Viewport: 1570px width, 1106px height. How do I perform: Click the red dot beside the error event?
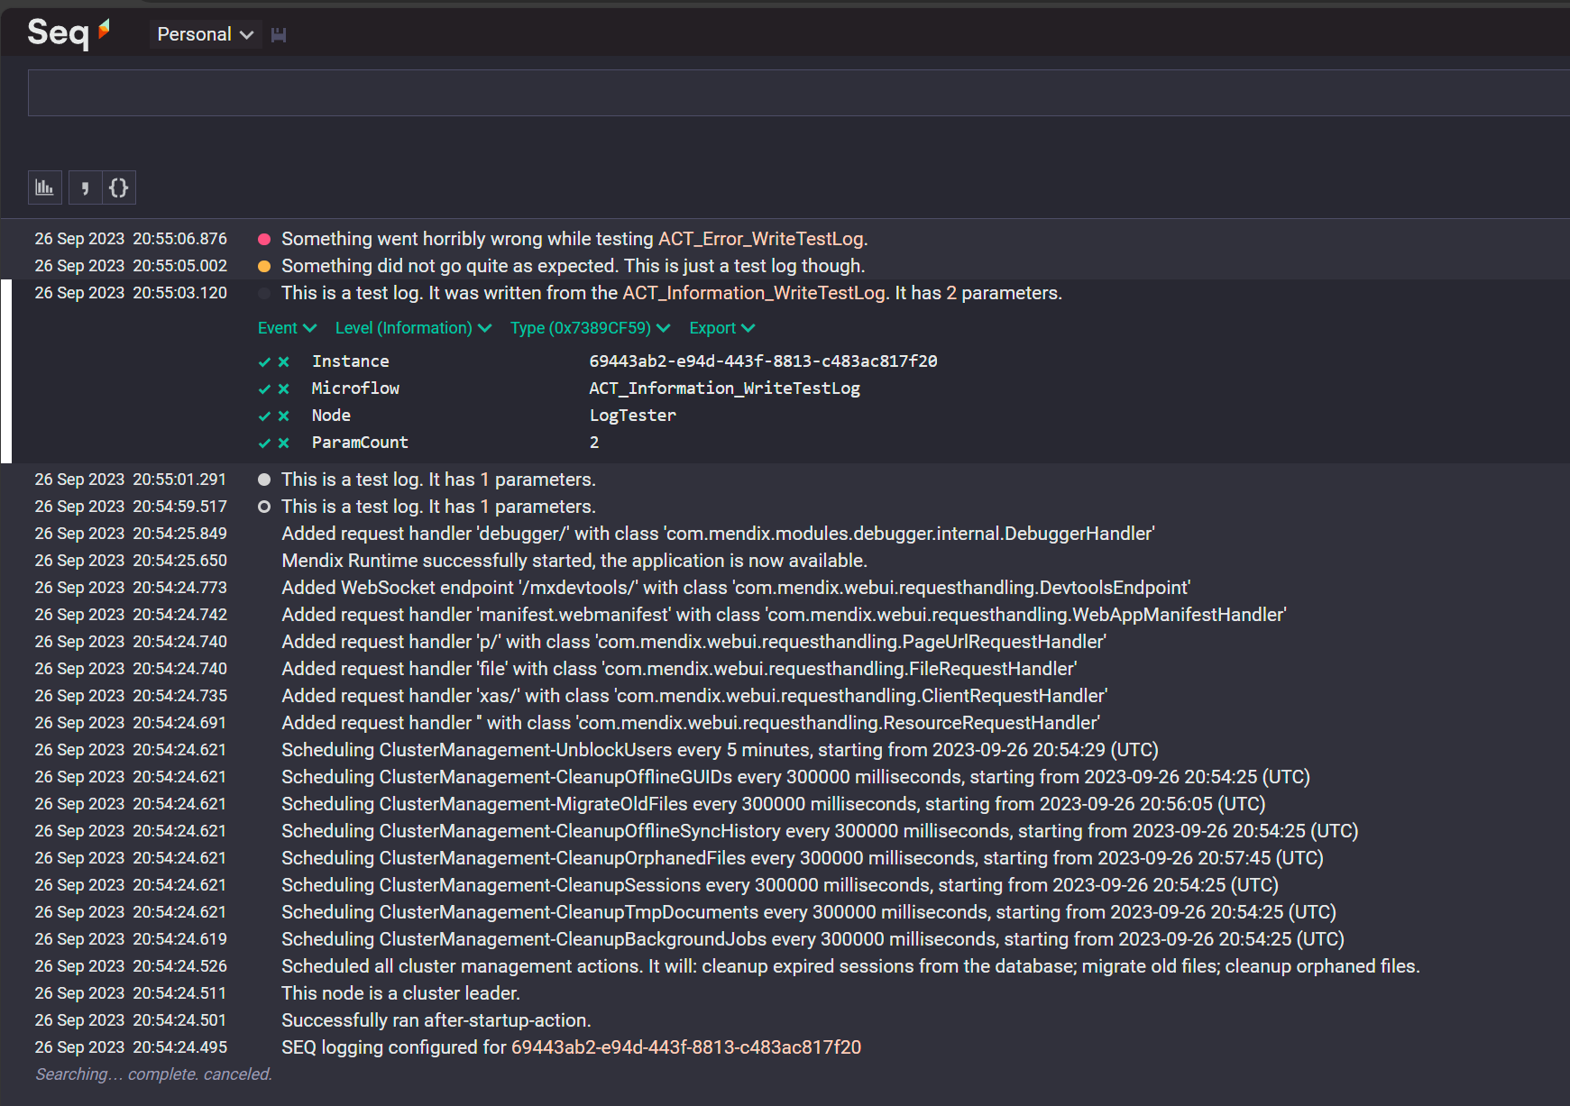coord(263,239)
